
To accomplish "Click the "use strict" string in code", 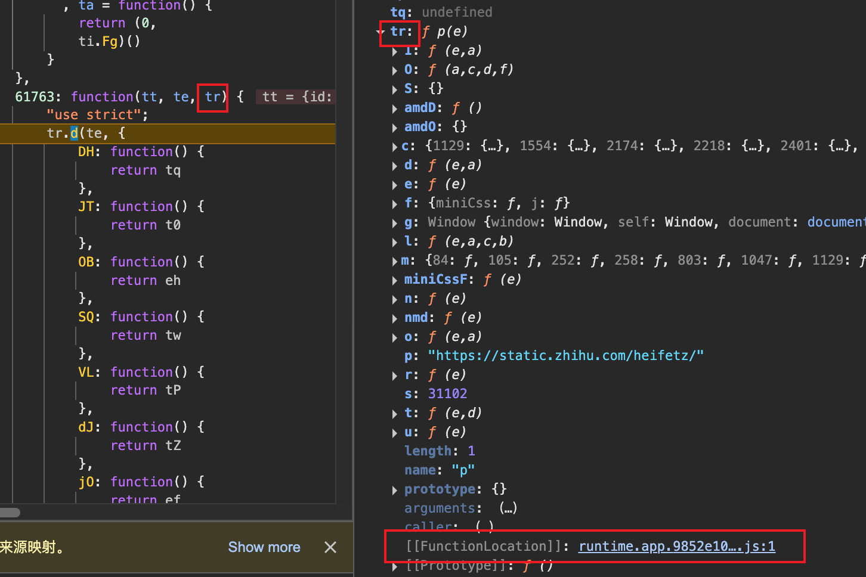I will (94, 114).
